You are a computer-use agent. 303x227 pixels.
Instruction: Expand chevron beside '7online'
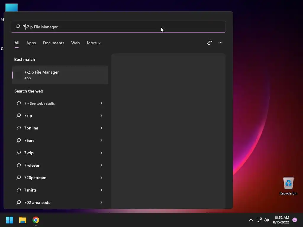[101, 128]
